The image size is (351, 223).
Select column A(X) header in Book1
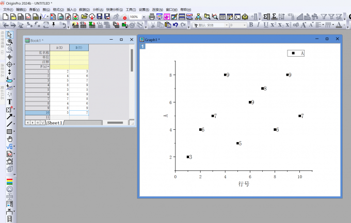pos(59,47)
